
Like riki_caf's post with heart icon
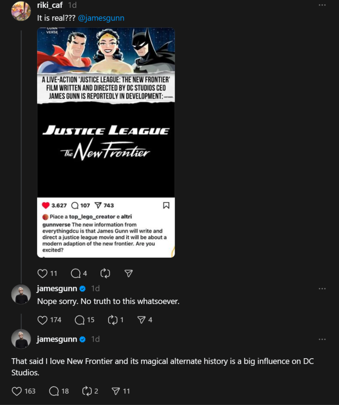(x=42, y=273)
